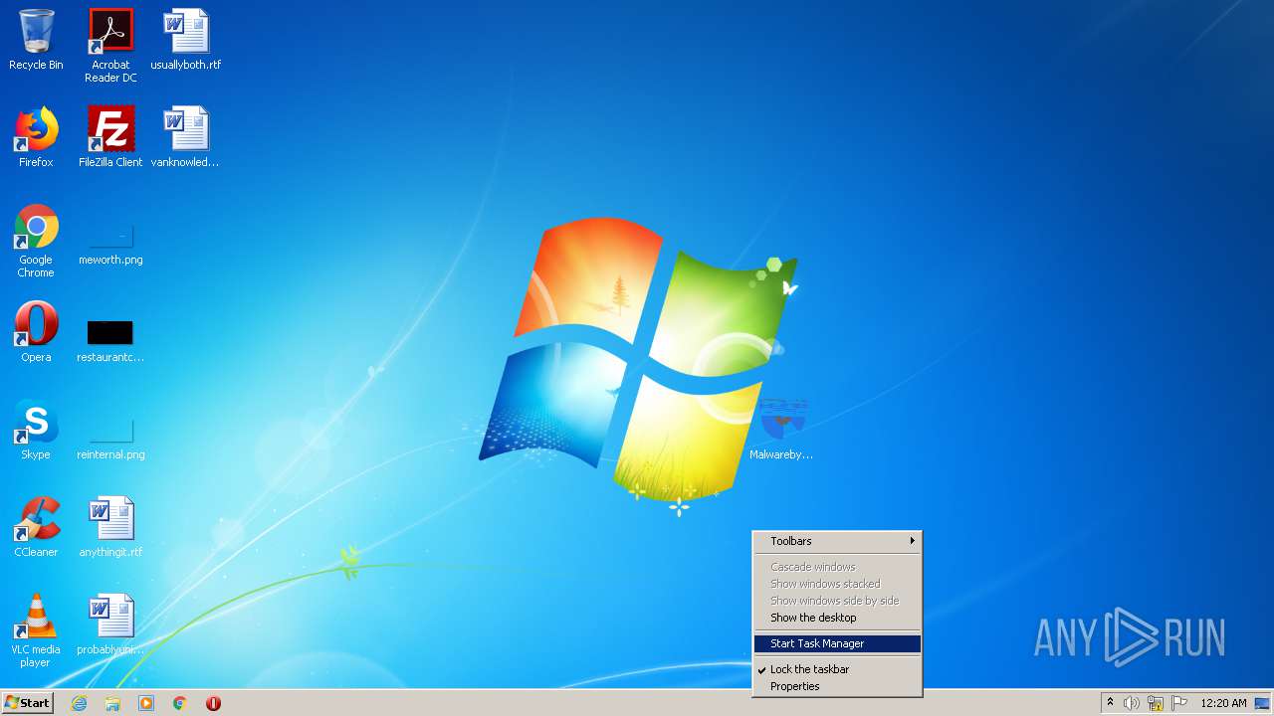Launch Opera from the taskbar
Viewport: 1274px width, 716px height.
pos(213,703)
